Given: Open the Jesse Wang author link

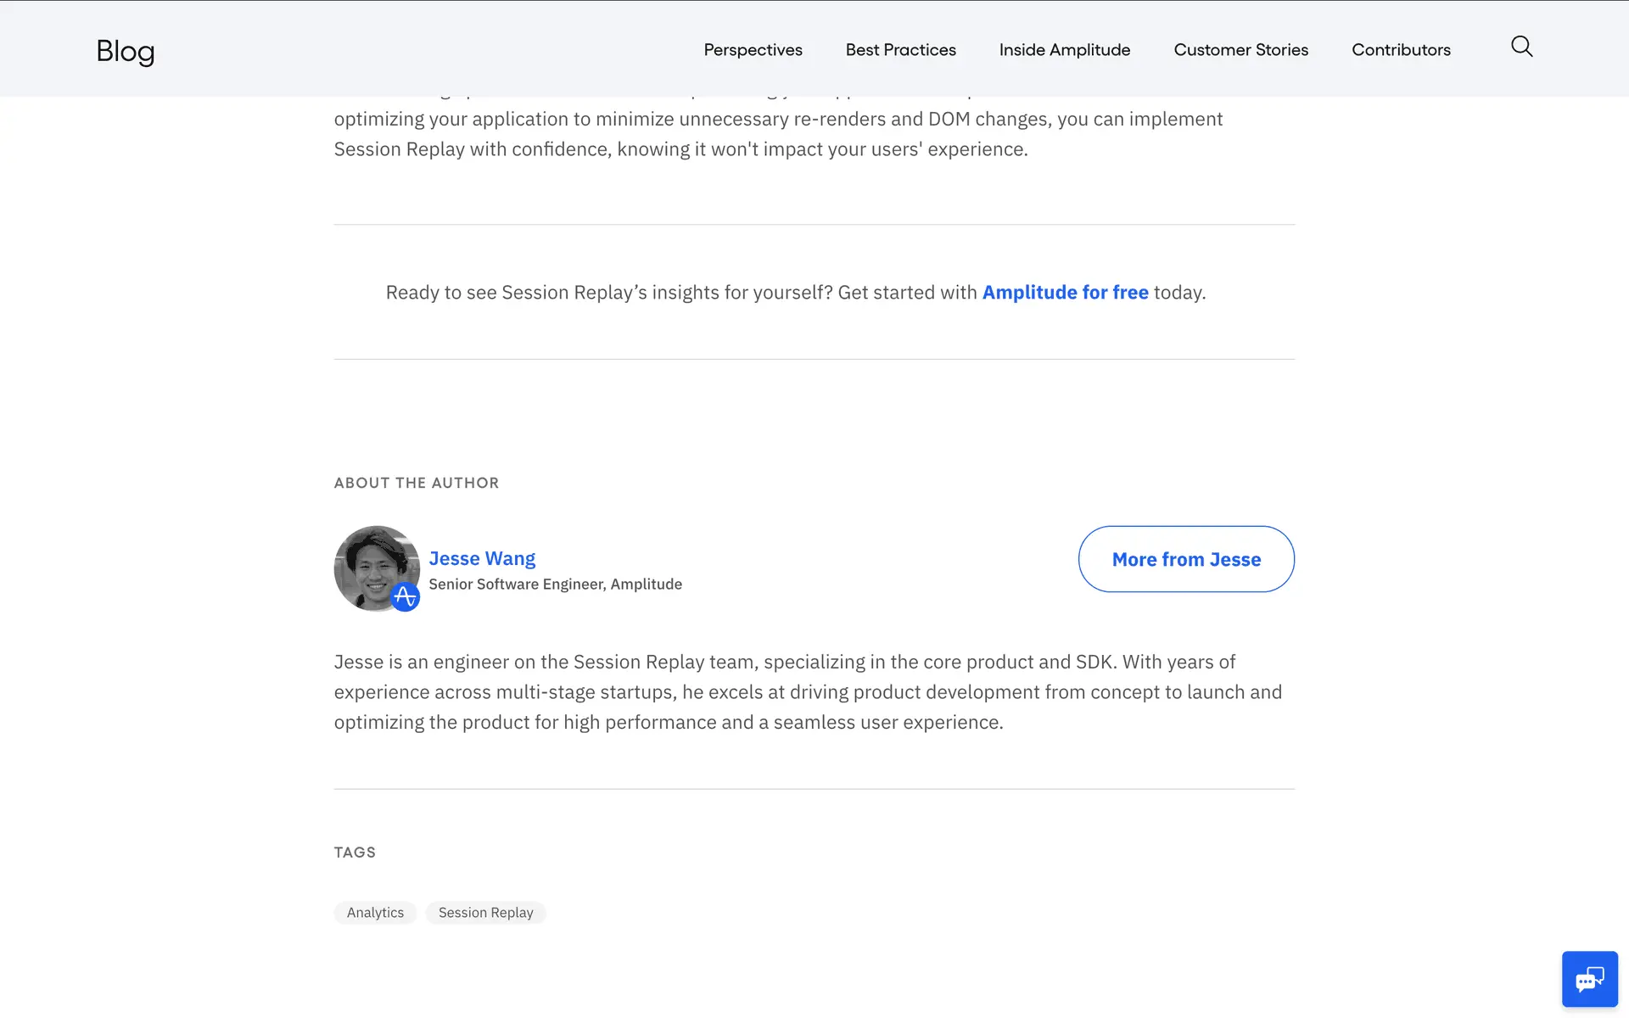Looking at the screenshot, I should click(482, 558).
